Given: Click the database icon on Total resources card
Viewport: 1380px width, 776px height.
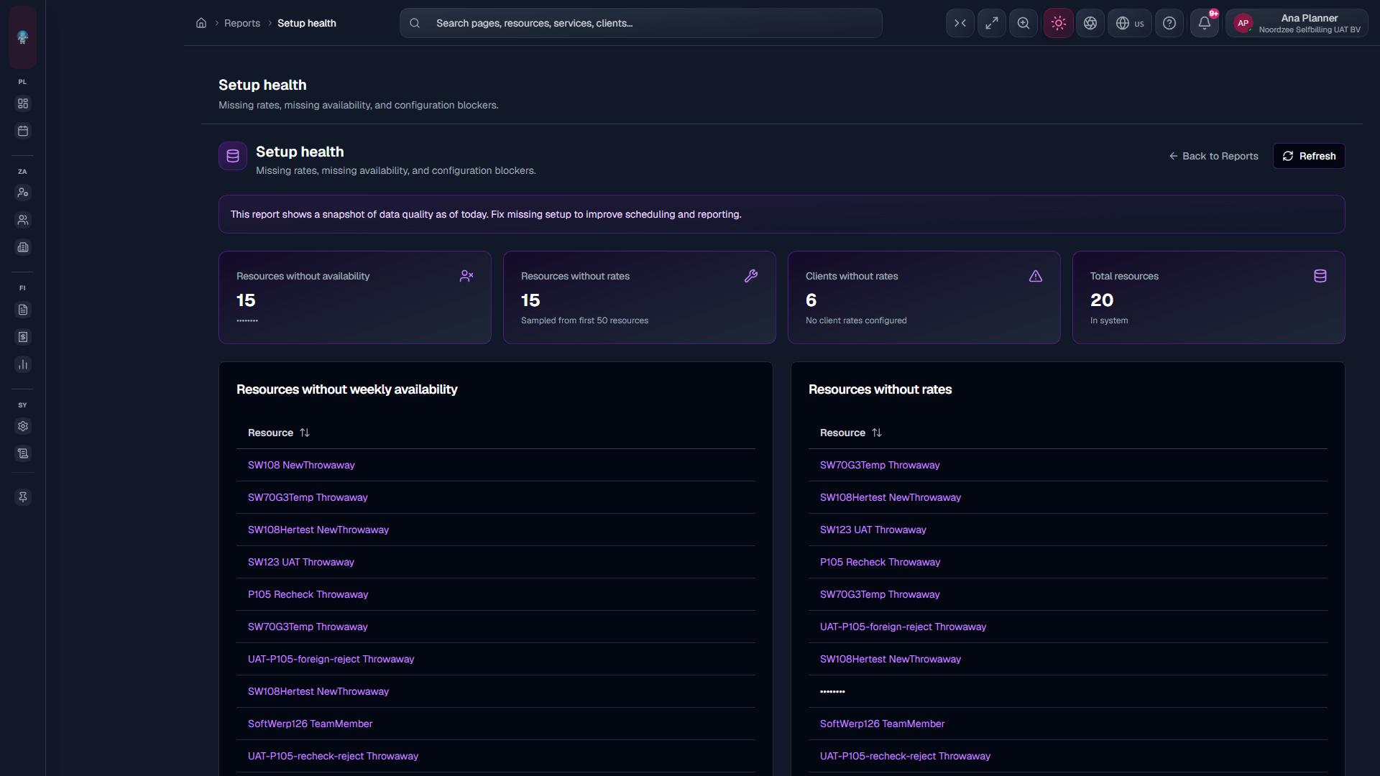Looking at the screenshot, I should [x=1320, y=276].
